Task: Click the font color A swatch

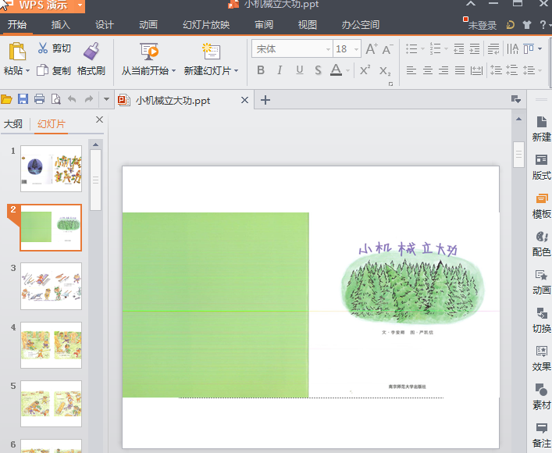Action: click(x=335, y=70)
